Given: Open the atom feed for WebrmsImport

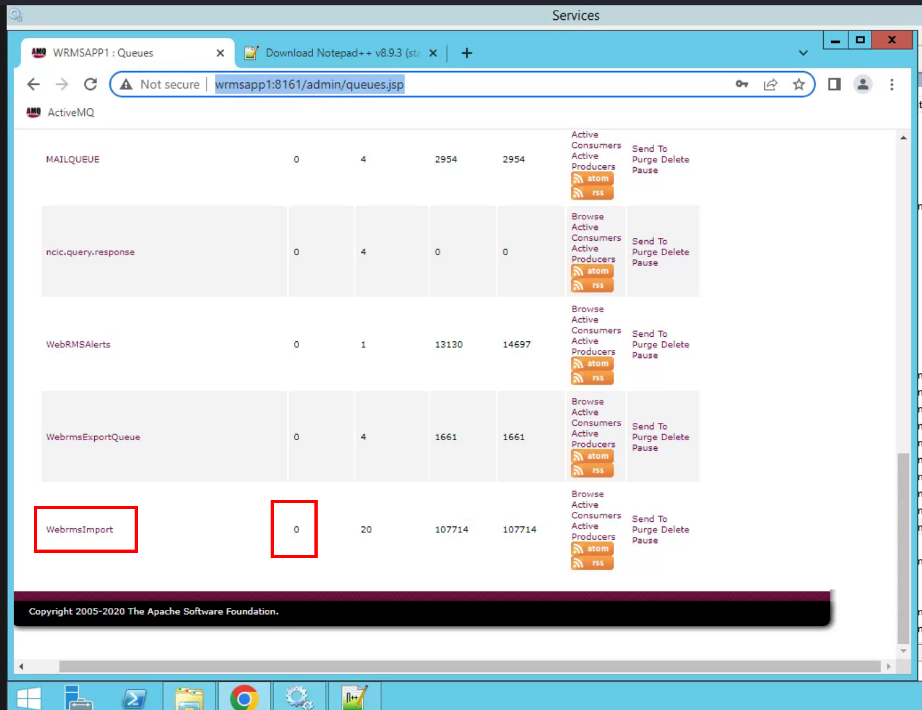Looking at the screenshot, I should [592, 549].
